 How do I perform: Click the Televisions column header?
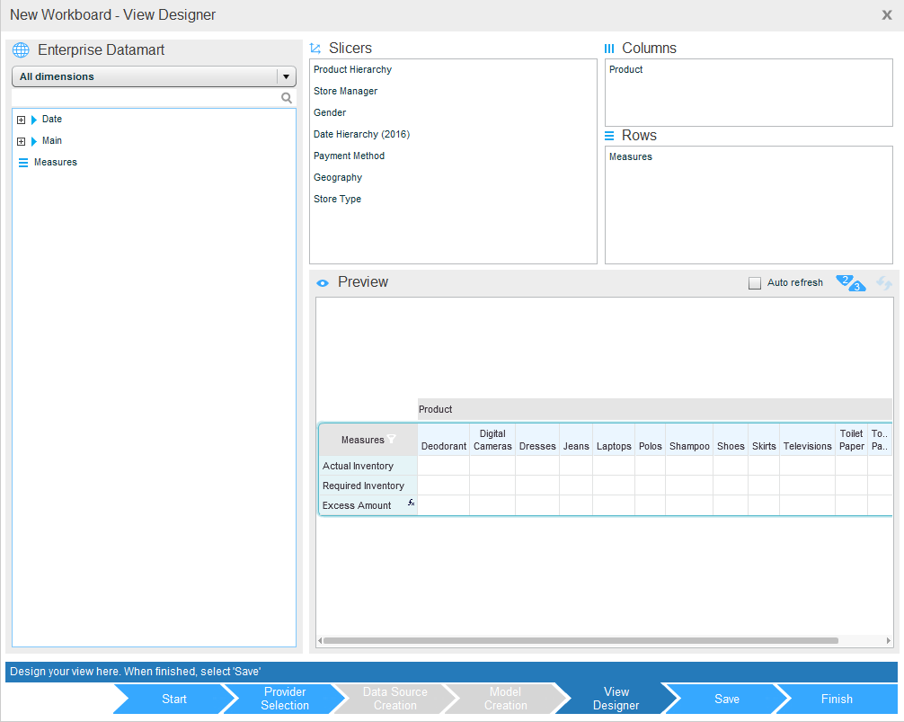pyautogui.click(x=807, y=440)
